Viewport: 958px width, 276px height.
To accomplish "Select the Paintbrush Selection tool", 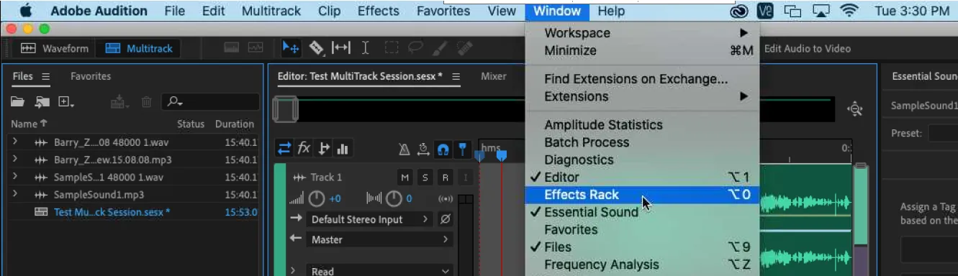I will [x=440, y=48].
